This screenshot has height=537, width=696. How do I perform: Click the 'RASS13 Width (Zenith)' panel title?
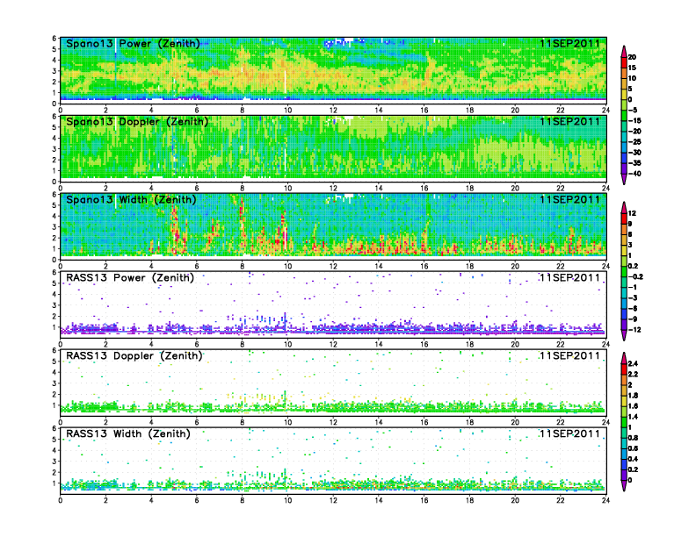tap(128, 433)
